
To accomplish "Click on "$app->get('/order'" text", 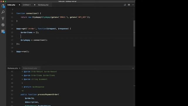I will click(x=26, y=29).
